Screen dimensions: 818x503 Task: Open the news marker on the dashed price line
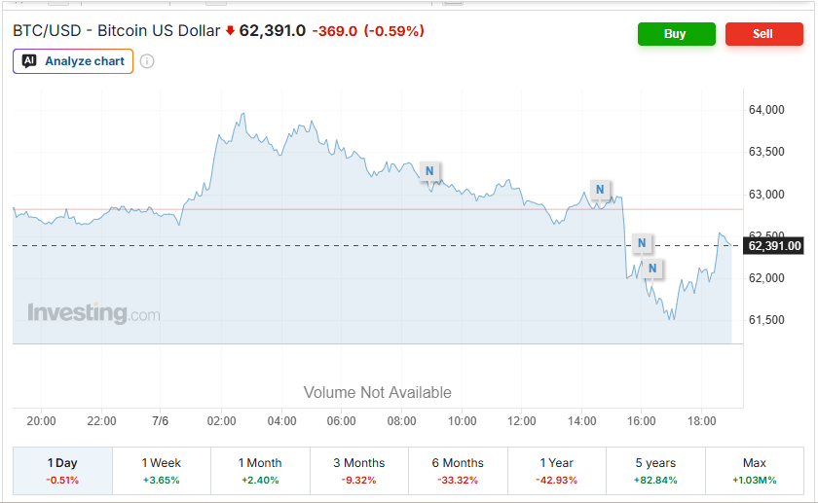[642, 243]
